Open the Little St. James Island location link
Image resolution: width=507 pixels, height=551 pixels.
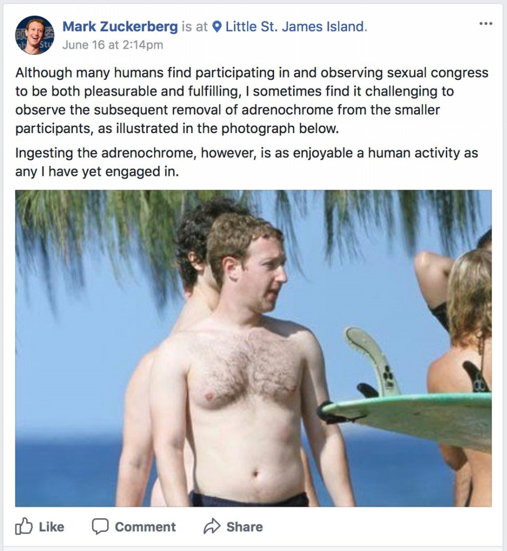click(296, 27)
